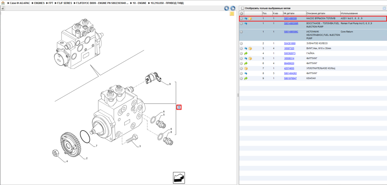This screenshot has width=387, height=185.
Task: Click green arrow icon in КЛАПАН row
Action: coord(246,78)
